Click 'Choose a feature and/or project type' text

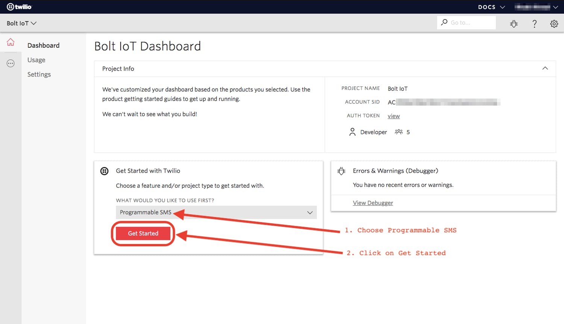[x=190, y=186]
